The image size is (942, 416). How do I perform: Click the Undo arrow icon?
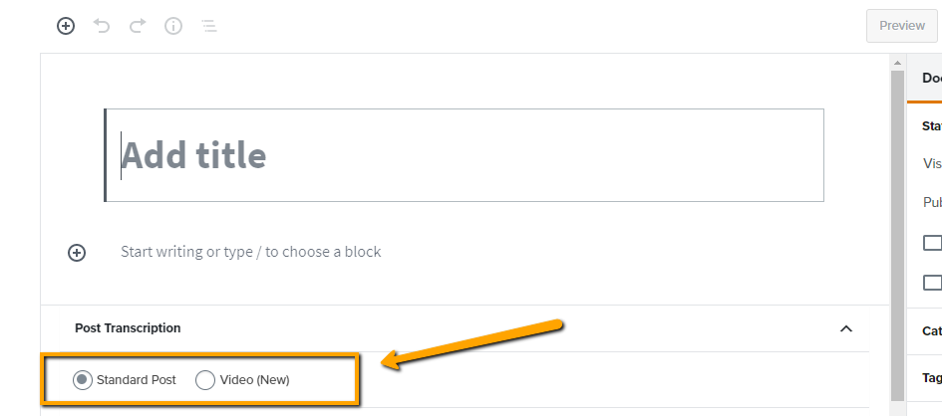[102, 26]
